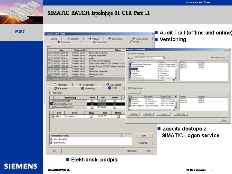The image size is (232, 174).
Task: Toggle Aktiv checkbox for Charge umbenennen
Action: click(x=92, y=107)
